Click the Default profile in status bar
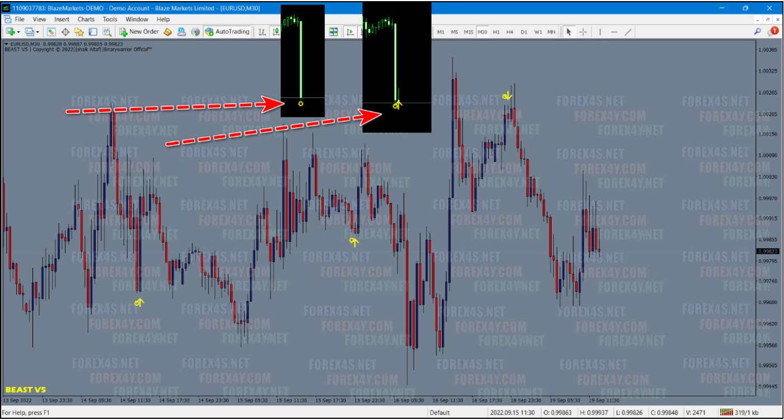This screenshot has height=420, width=784. tap(440, 413)
